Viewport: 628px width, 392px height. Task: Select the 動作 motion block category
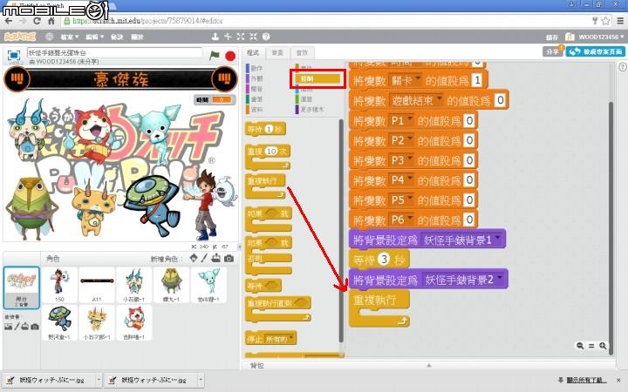click(x=255, y=69)
